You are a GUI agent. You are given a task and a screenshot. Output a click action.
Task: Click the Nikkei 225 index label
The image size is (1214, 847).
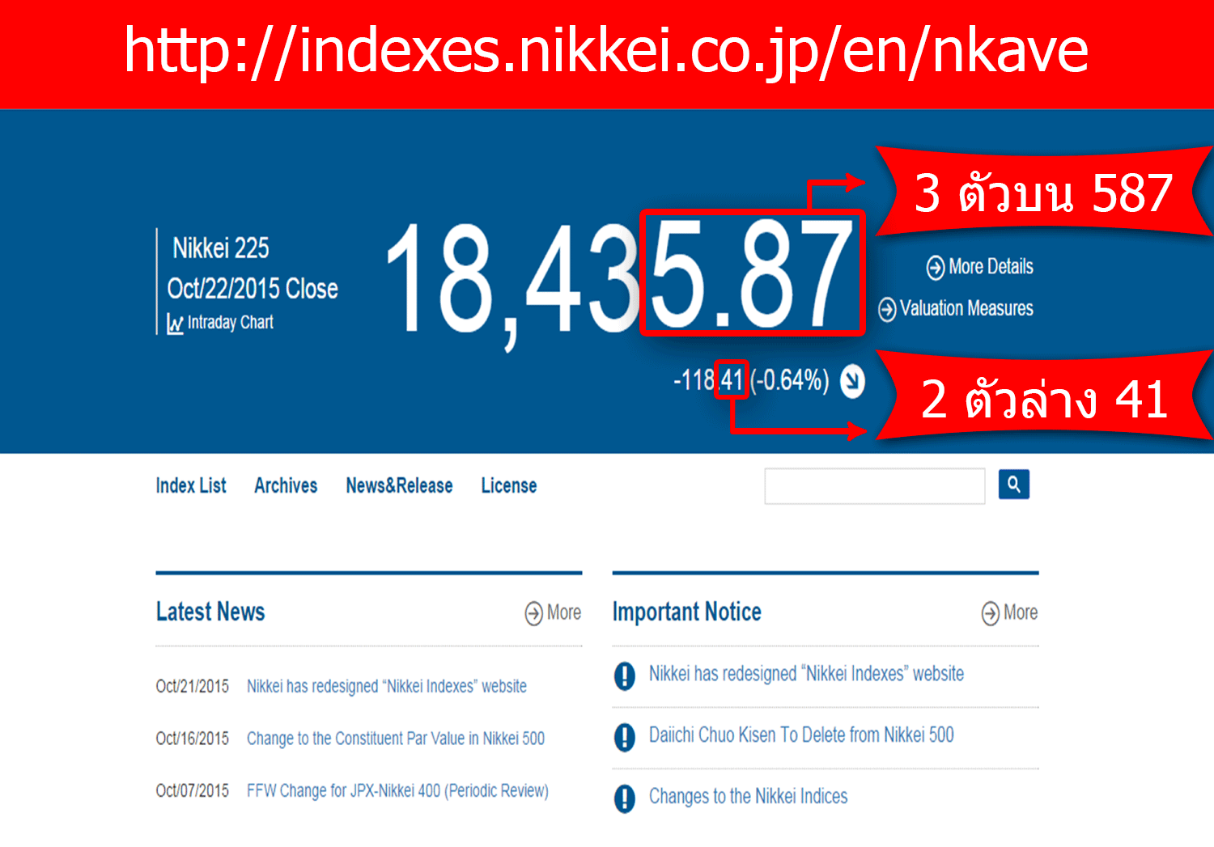pyautogui.click(x=220, y=248)
